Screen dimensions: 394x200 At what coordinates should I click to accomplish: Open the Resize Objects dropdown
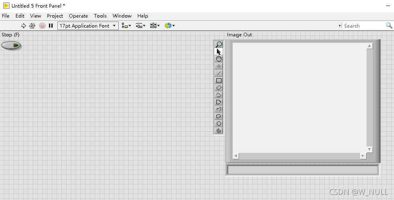[155, 26]
